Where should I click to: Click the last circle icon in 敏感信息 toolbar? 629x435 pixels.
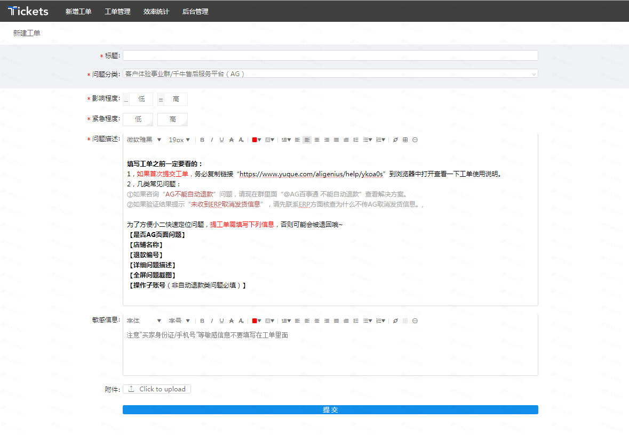pos(415,321)
